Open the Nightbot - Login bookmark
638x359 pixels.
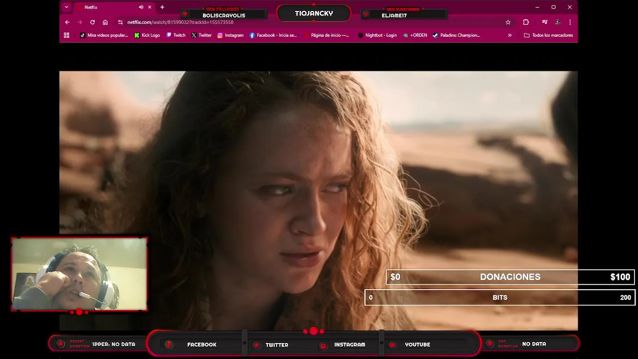[x=377, y=35]
